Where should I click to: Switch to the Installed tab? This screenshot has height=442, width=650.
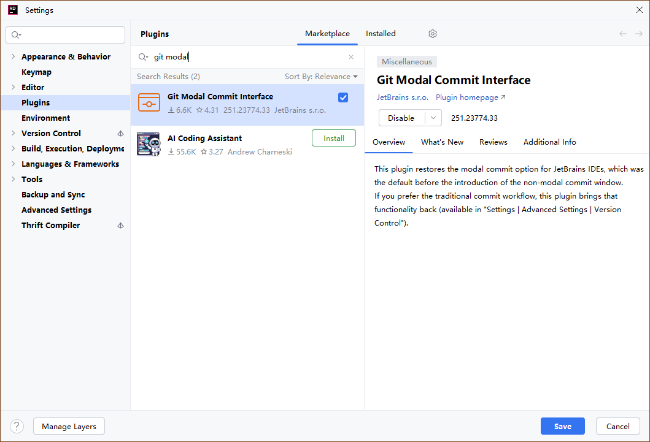click(381, 34)
